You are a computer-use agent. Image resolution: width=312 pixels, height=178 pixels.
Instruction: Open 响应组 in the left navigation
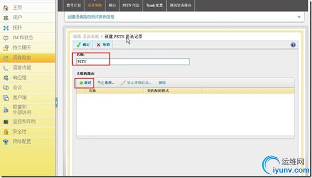coord(28,78)
